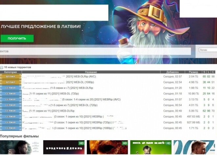Click the date Сегодня, 01:18

pyautogui.click(x=173, y=94)
